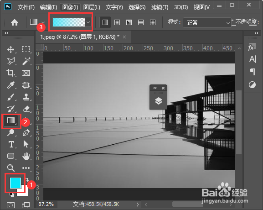Swap foreground and background colors
The image size is (263, 210).
(27, 180)
